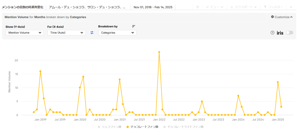Click the yellow チョコレートファン層 legend dot
Image resolution: width=303 pixels, height=132 pixels.
(x=127, y=127)
